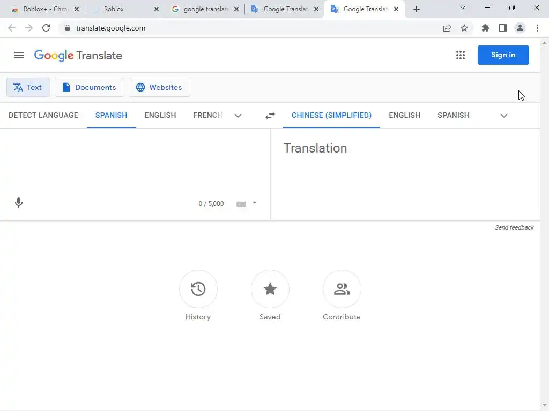Toggle Chrome side panel icon

[503, 28]
